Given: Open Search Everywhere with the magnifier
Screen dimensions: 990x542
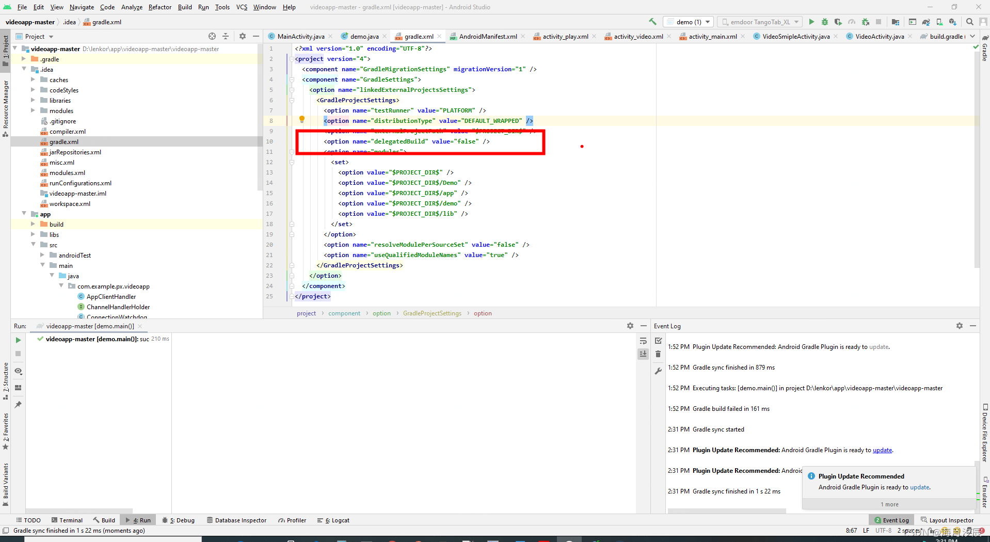Looking at the screenshot, I should click(970, 22).
